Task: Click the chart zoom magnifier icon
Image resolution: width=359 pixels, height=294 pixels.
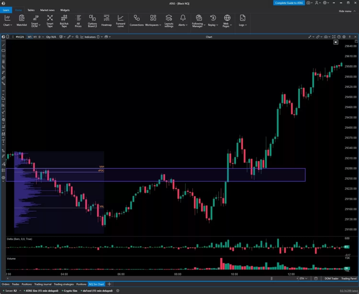Action: 77,37
